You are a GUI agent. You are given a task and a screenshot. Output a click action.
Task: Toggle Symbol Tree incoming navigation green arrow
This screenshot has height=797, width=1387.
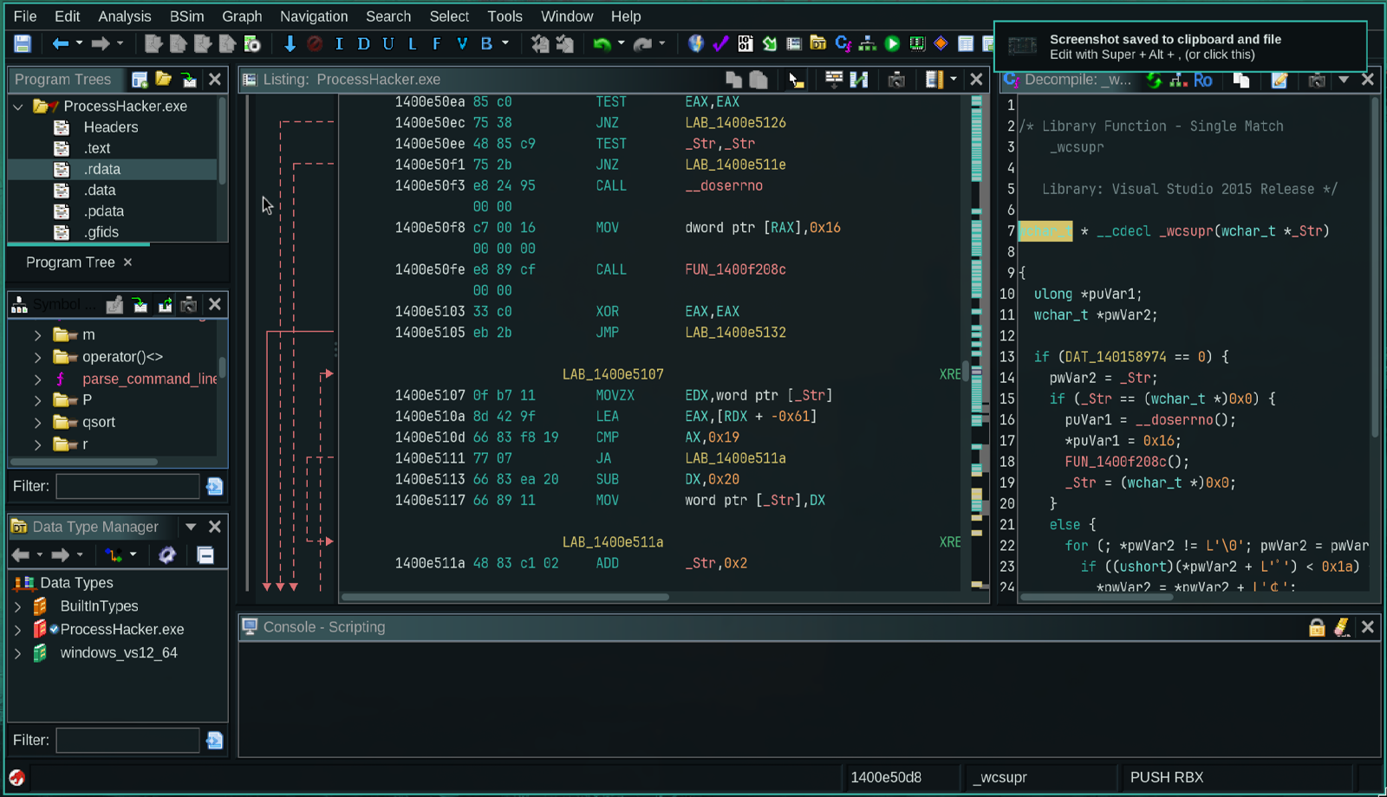pyautogui.click(x=140, y=304)
